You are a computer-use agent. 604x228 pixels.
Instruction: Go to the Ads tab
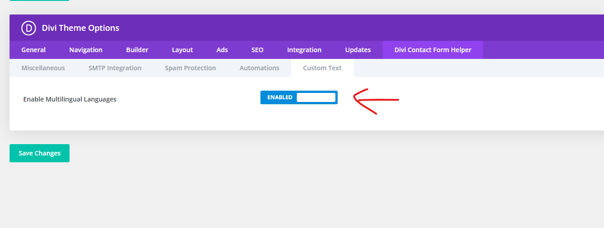[222, 50]
